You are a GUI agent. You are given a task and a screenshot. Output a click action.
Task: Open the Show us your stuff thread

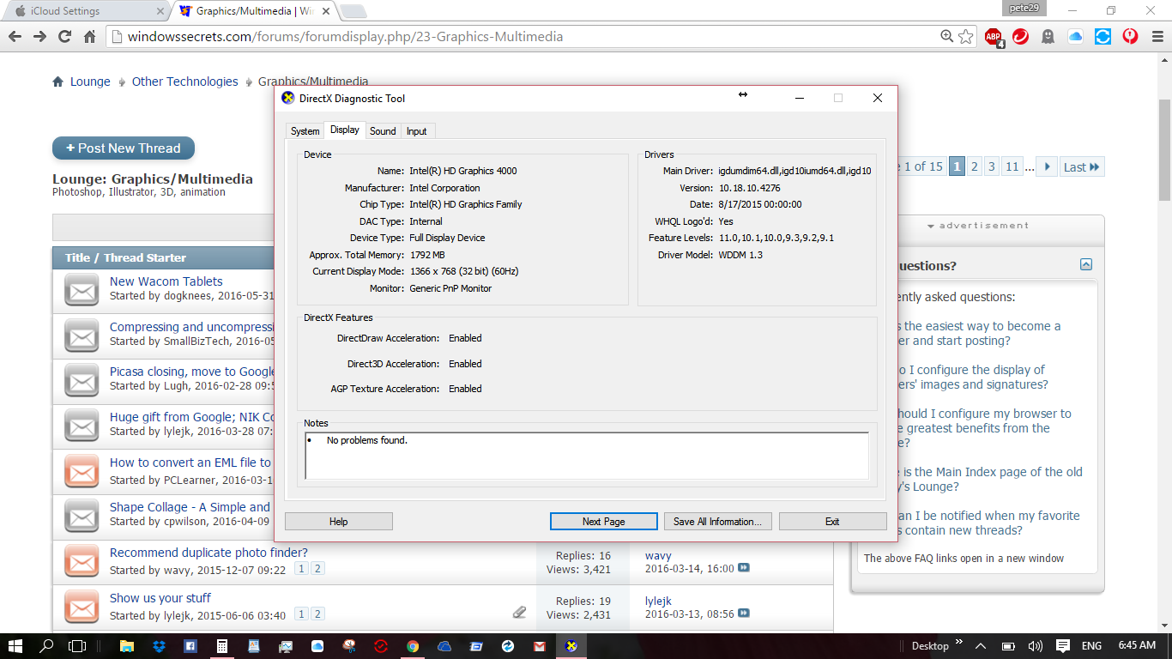[160, 598]
